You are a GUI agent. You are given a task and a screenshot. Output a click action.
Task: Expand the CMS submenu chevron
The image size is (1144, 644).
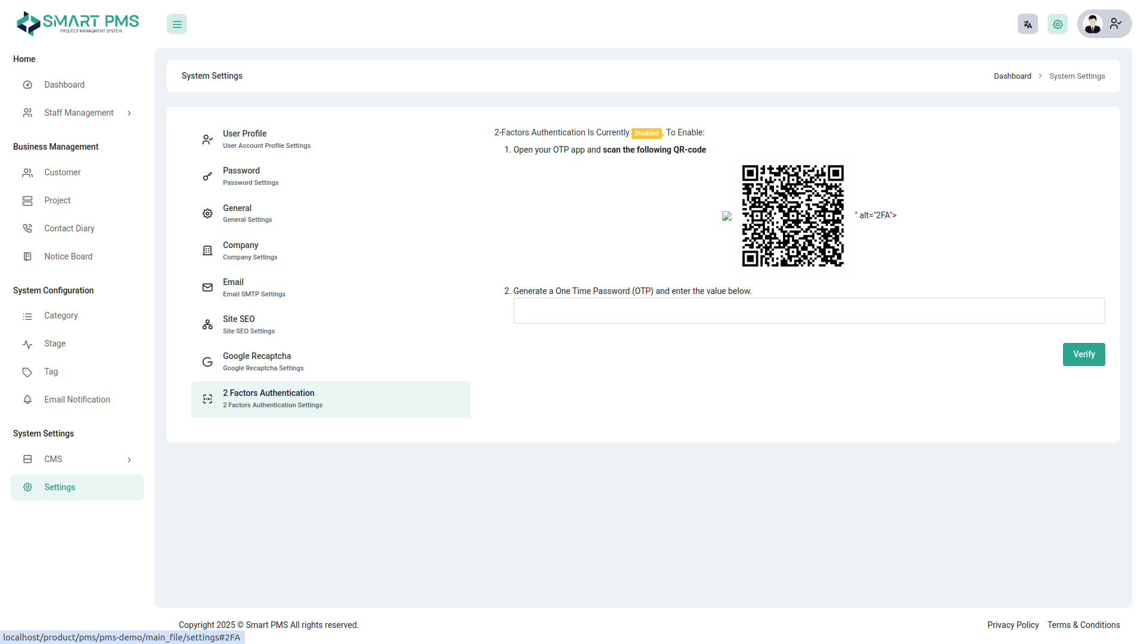pos(129,460)
